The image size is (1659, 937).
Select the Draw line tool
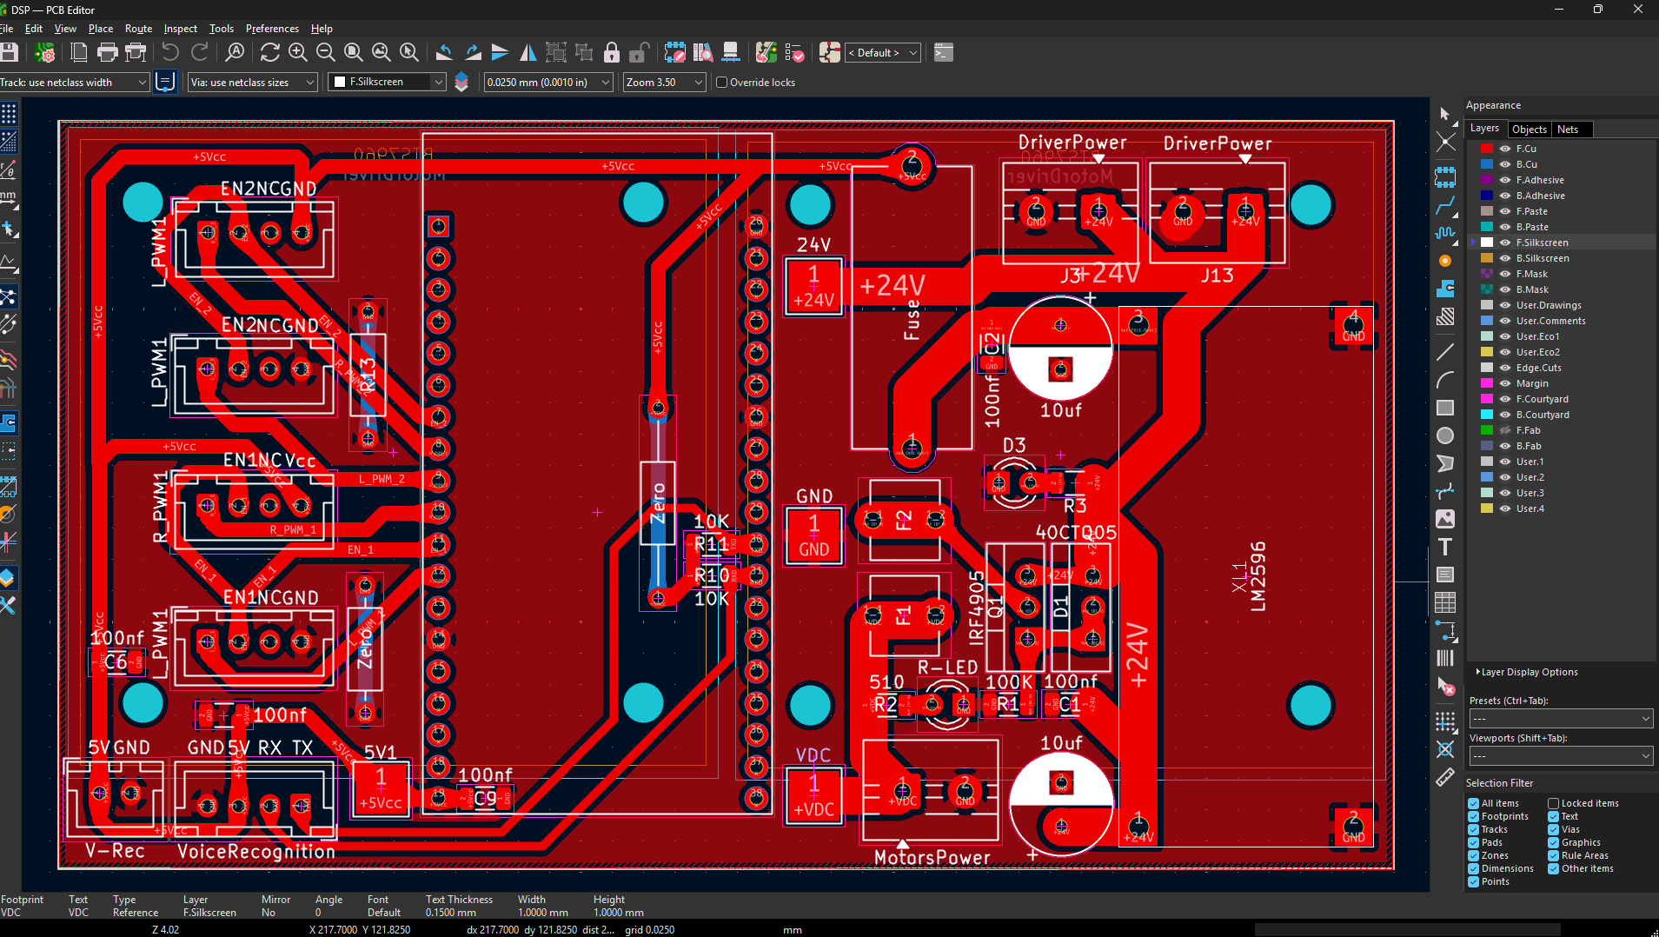1445,352
